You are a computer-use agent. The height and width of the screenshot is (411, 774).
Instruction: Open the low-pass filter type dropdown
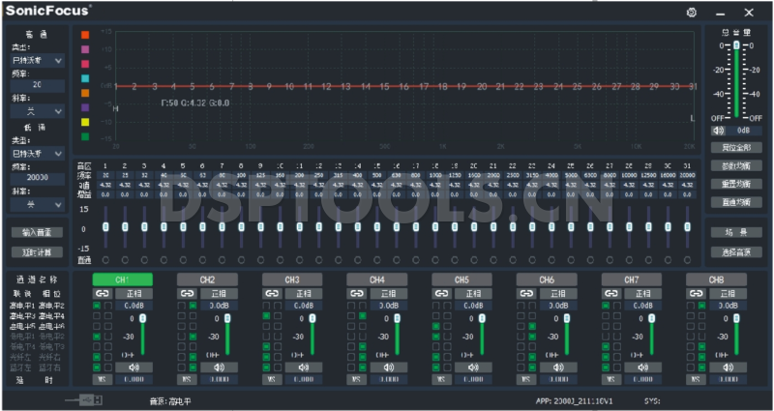pos(38,154)
